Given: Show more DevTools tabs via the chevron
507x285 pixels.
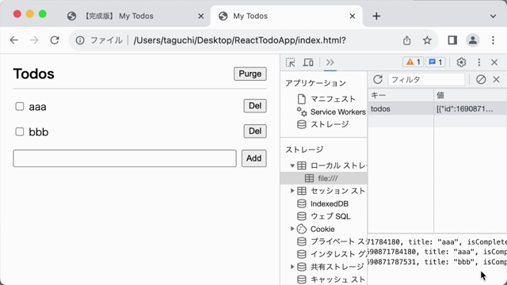Looking at the screenshot, I should pyautogui.click(x=330, y=63).
